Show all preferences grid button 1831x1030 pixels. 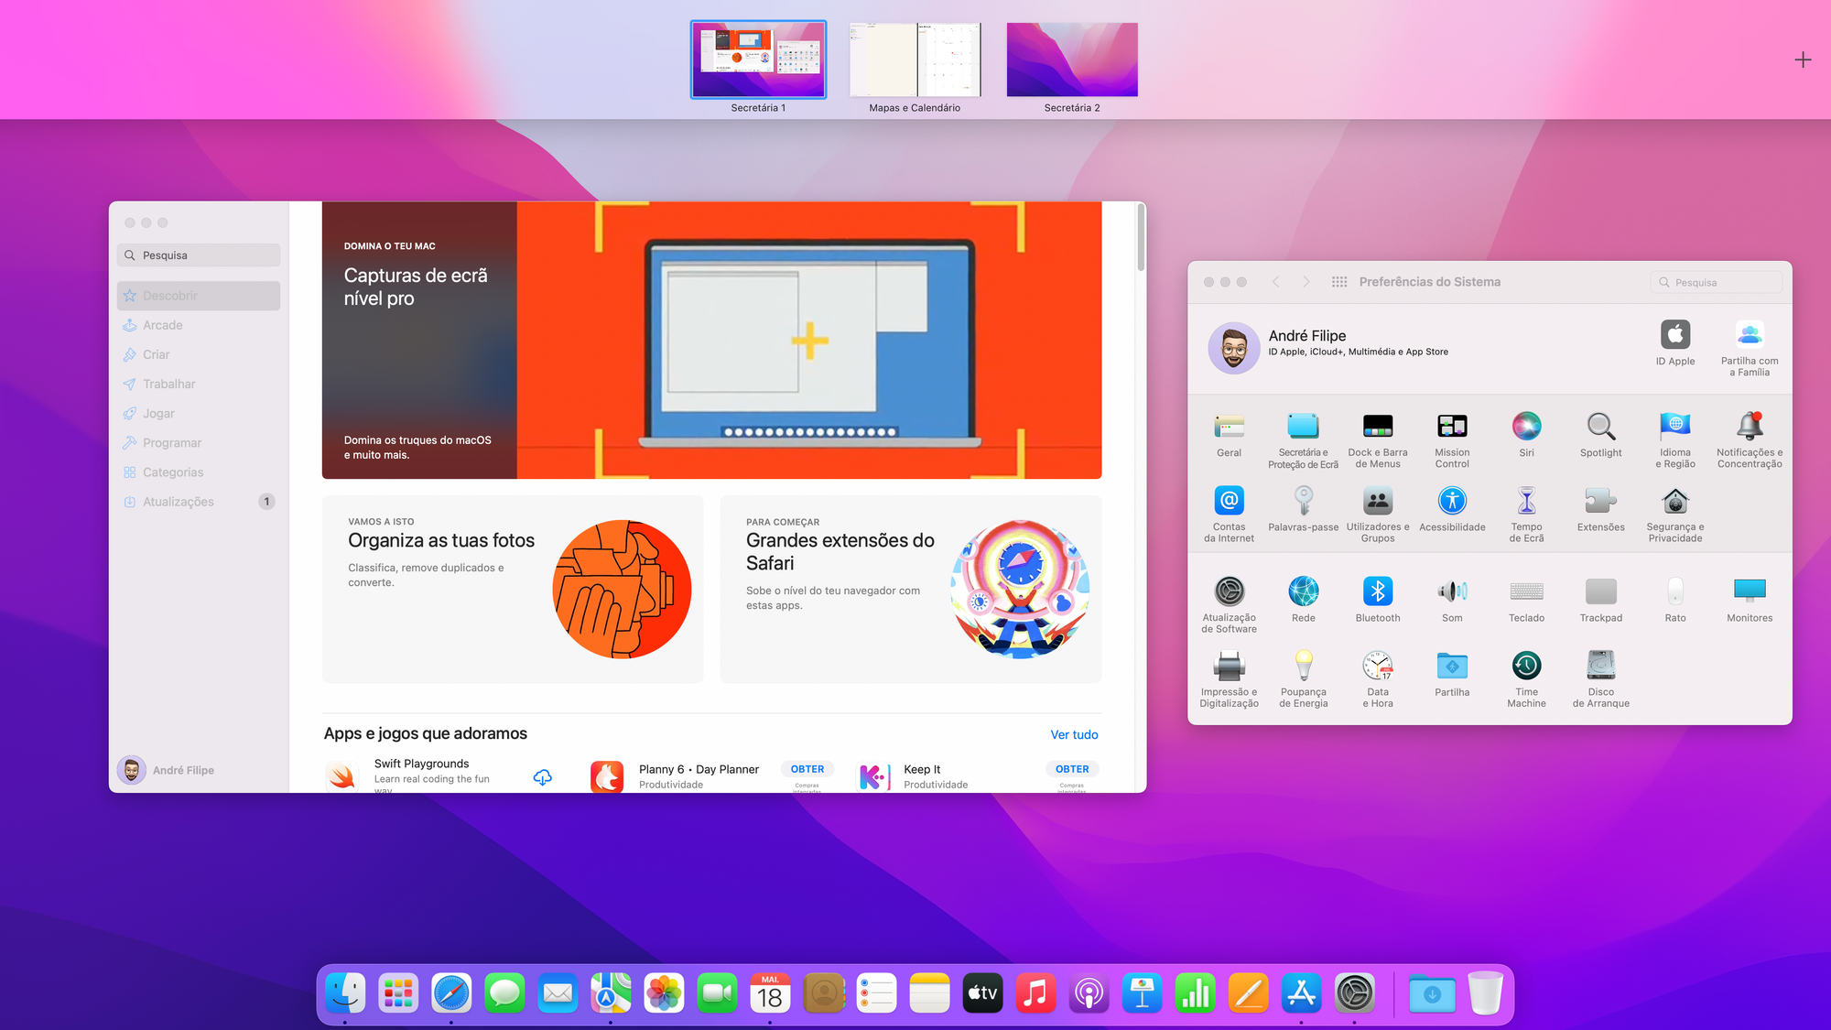pyautogui.click(x=1339, y=282)
